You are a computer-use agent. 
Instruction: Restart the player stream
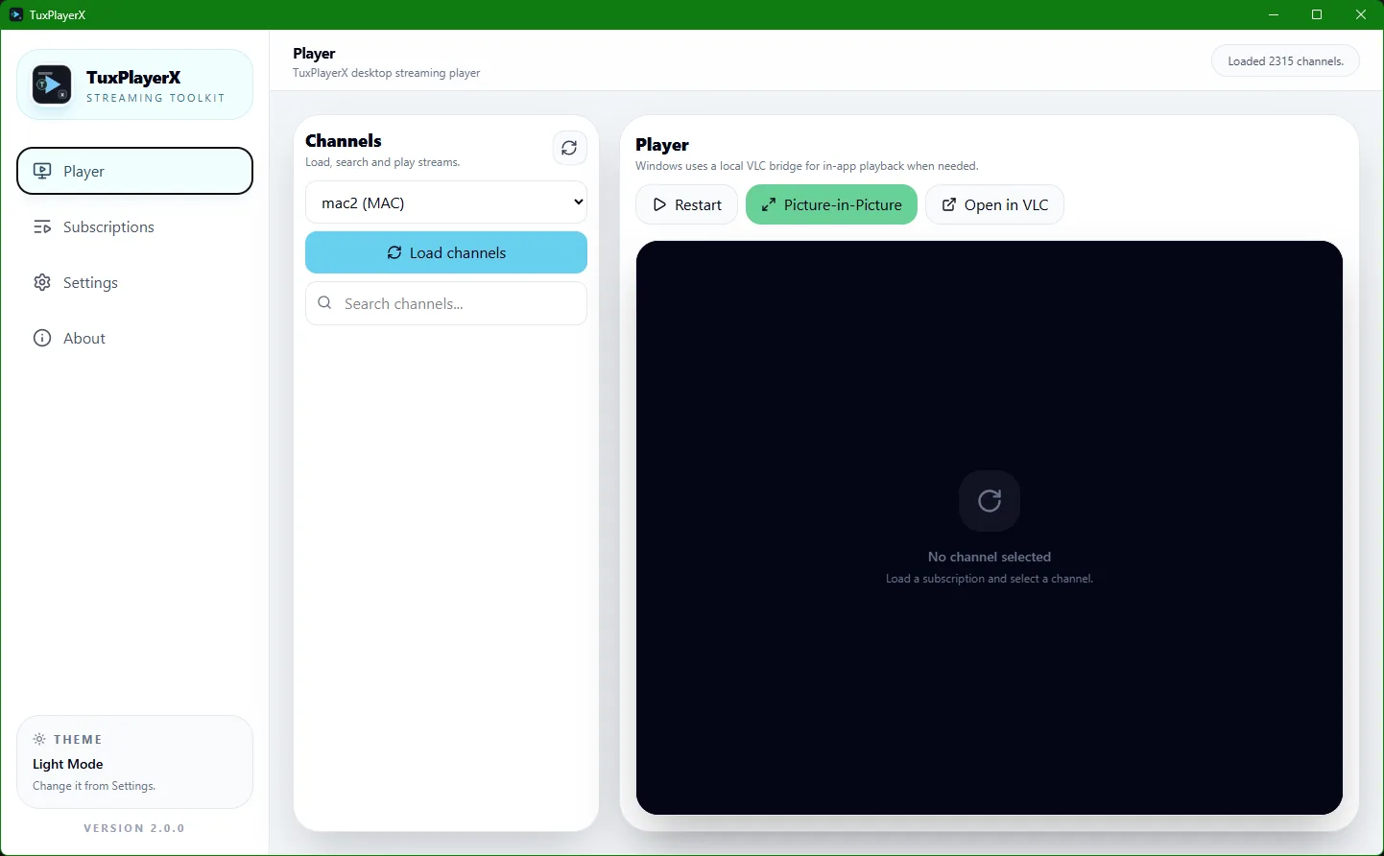click(x=686, y=204)
